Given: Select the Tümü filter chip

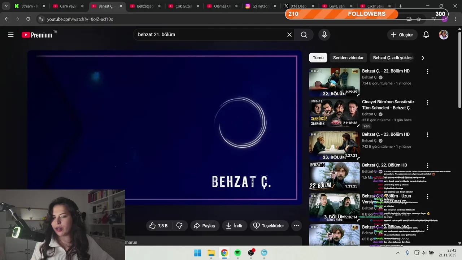Looking at the screenshot, I should click(318, 58).
